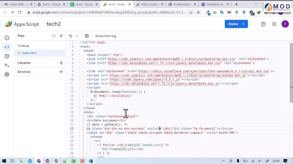This screenshot has height=164, width=293.
Task: Open the Overview info icon in sidebar
Action: pos(7,38)
